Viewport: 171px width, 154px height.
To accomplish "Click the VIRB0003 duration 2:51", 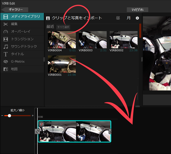I will (103, 50).
